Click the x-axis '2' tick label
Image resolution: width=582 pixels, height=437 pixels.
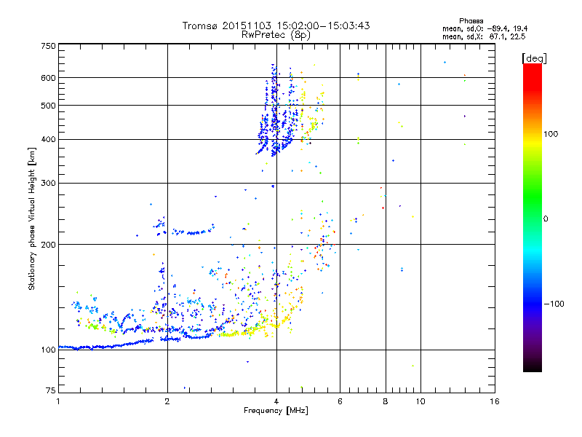167,401
